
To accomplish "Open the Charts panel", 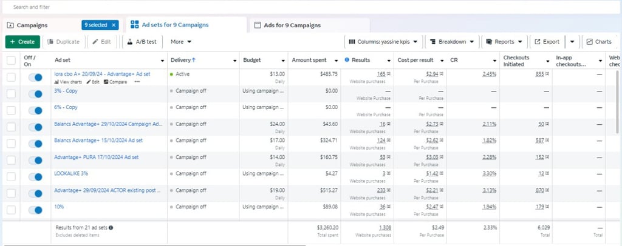I will tap(598, 42).
